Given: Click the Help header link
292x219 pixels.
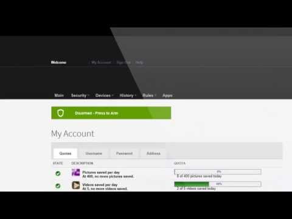Looking at the screenshot, I should 139,63.
